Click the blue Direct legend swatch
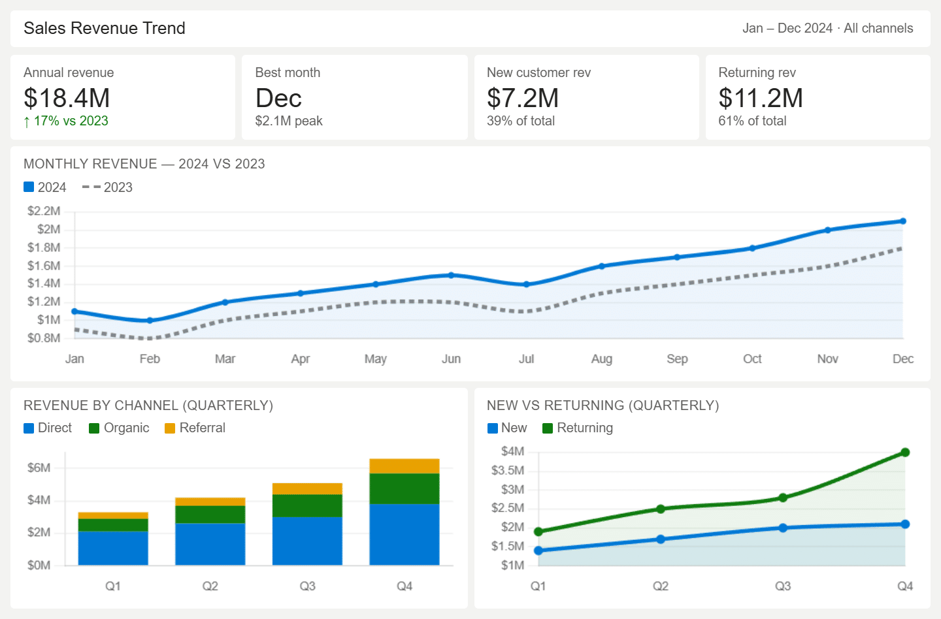Viewport: 941px width, 619px height. point(29,428)
